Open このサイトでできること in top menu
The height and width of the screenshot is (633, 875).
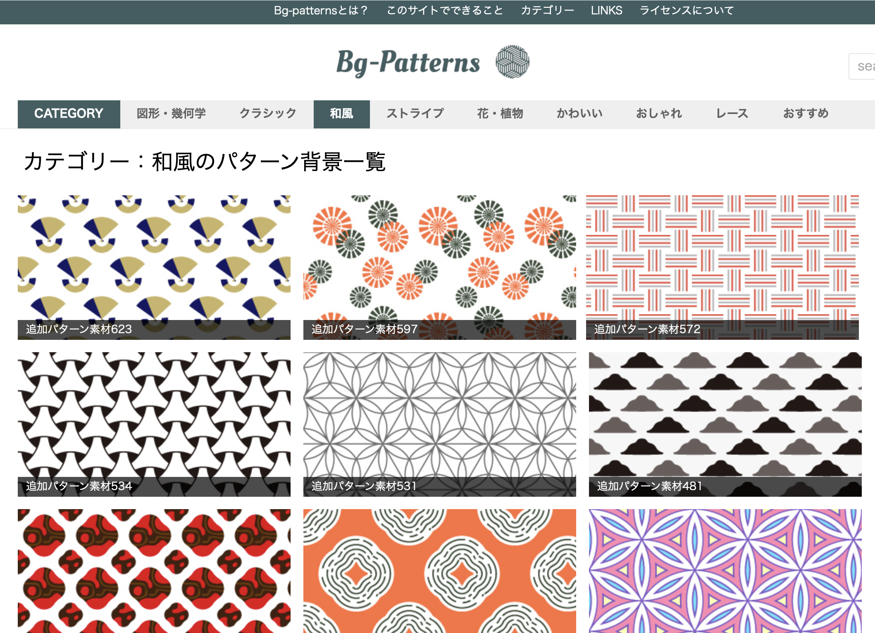(445, 10)
